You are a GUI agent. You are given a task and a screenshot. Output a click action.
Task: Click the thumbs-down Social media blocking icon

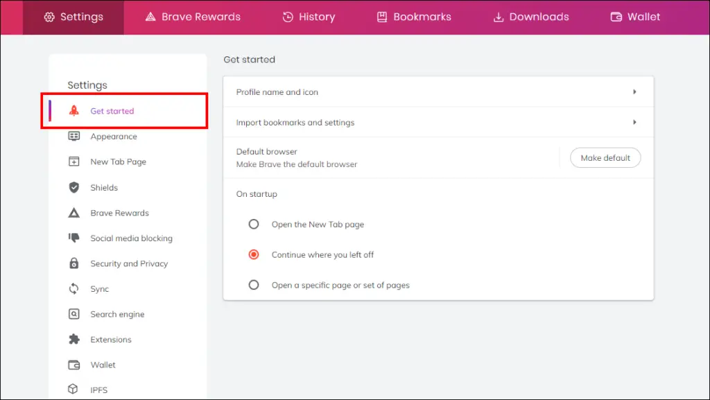click(x=73, y=238)
